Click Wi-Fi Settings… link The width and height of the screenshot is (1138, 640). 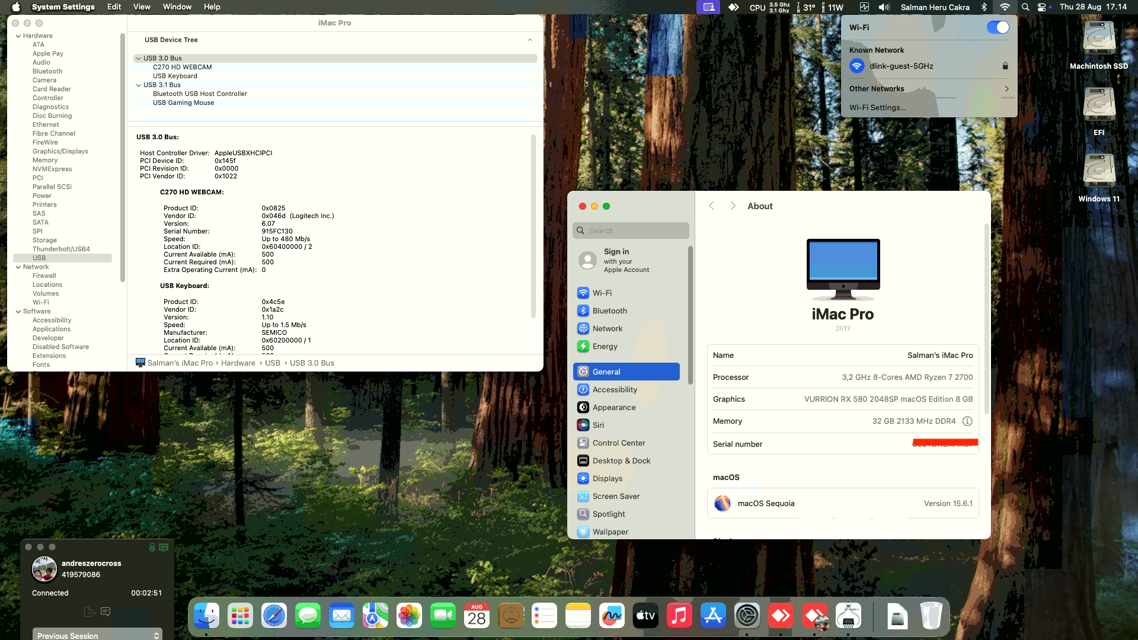[877, 107]
